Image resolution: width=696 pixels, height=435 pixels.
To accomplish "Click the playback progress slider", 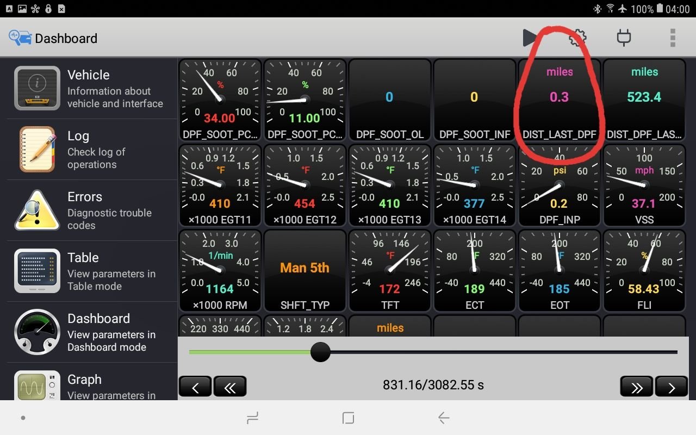I will pyautogui.click(x=321, y=352).
